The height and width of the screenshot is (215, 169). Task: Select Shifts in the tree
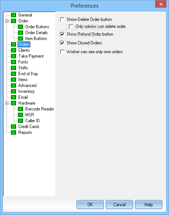pyautogui.click(x=23, y=68)
